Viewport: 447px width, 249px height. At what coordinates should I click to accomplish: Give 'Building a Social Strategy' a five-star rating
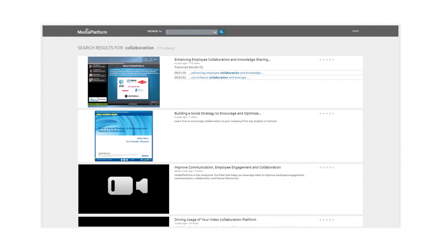333,113
